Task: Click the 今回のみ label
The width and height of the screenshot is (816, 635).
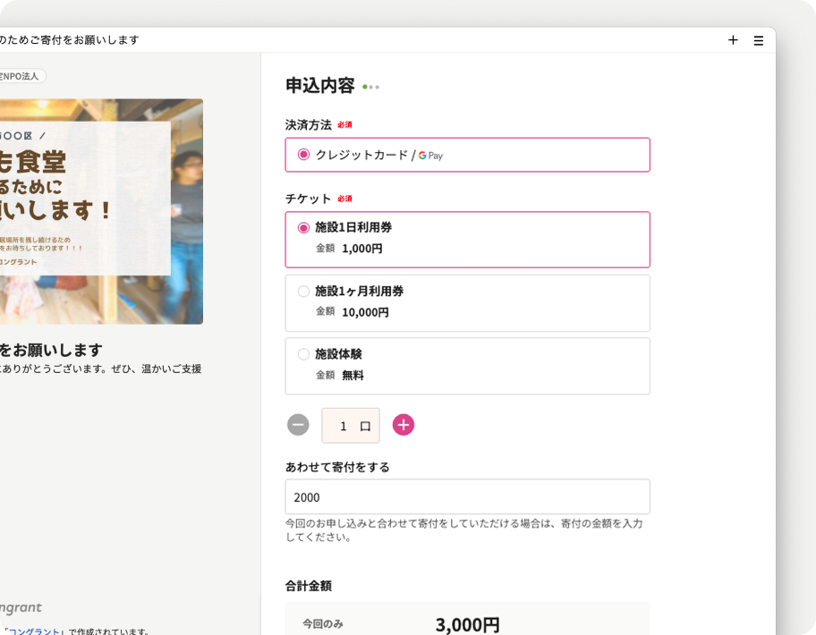Action: (x=323, y=623)
